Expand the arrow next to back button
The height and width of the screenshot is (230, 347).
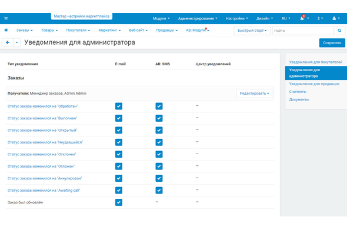click(x=17, y=42)
